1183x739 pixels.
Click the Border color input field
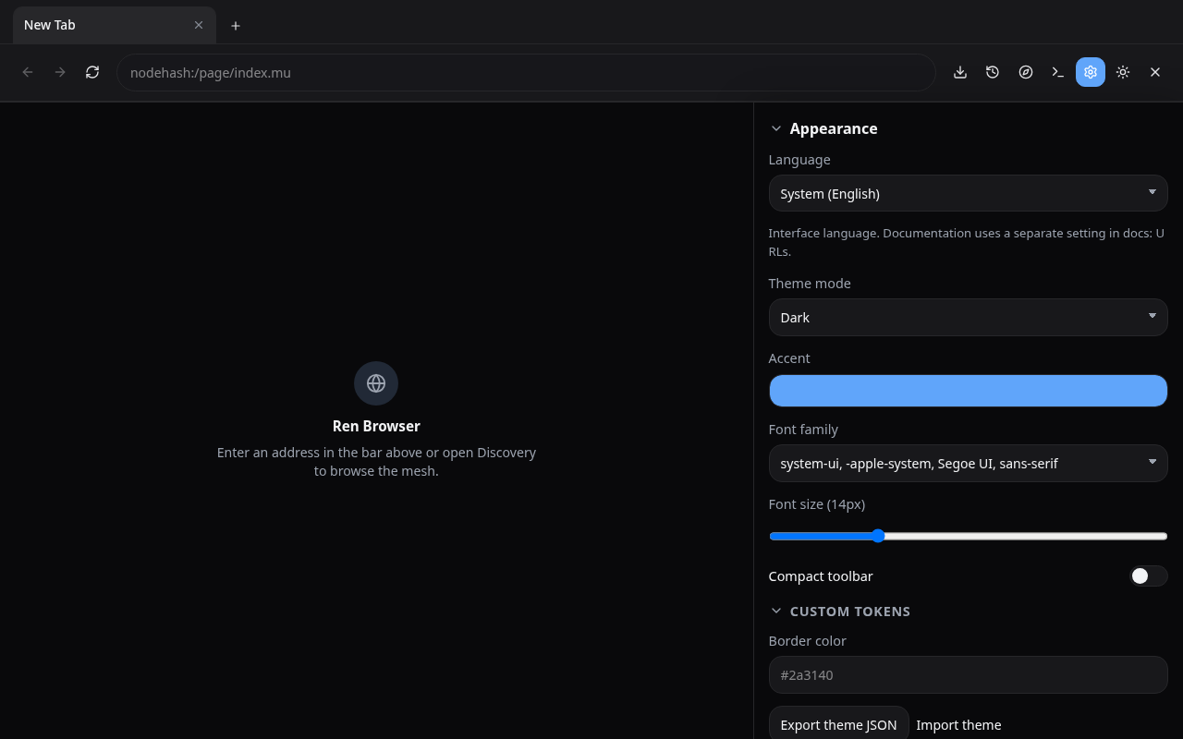(968, 674)
